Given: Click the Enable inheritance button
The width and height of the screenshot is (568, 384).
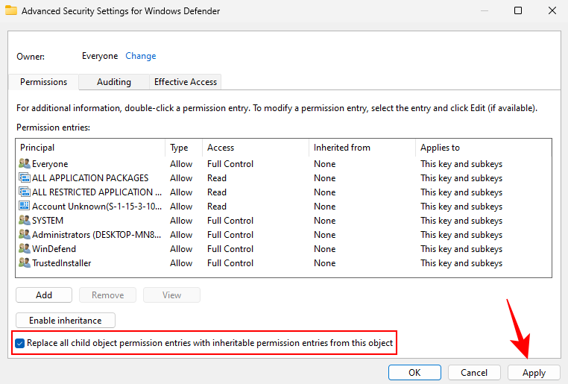Looking at the screenshot, I should 66,321.
